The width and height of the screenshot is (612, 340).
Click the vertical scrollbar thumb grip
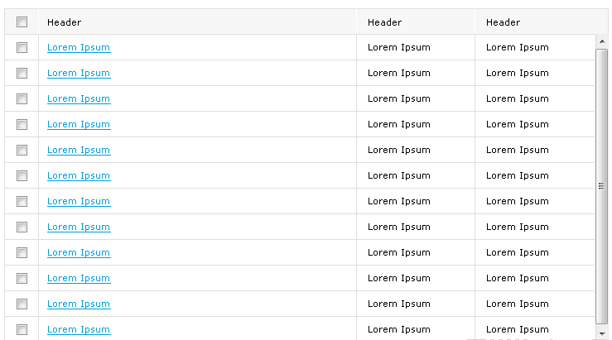[x=602, y=186]
